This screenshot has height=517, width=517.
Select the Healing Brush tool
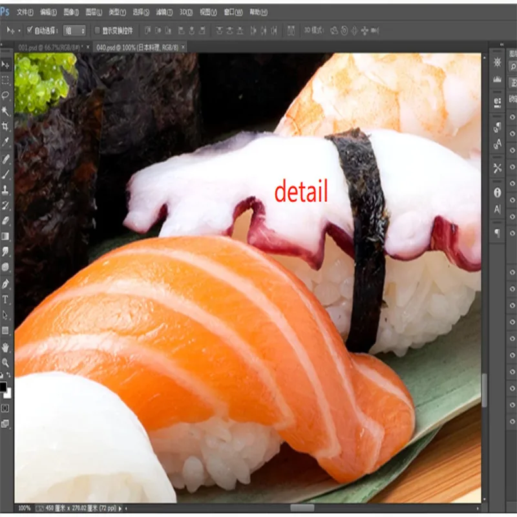point(5,159)
